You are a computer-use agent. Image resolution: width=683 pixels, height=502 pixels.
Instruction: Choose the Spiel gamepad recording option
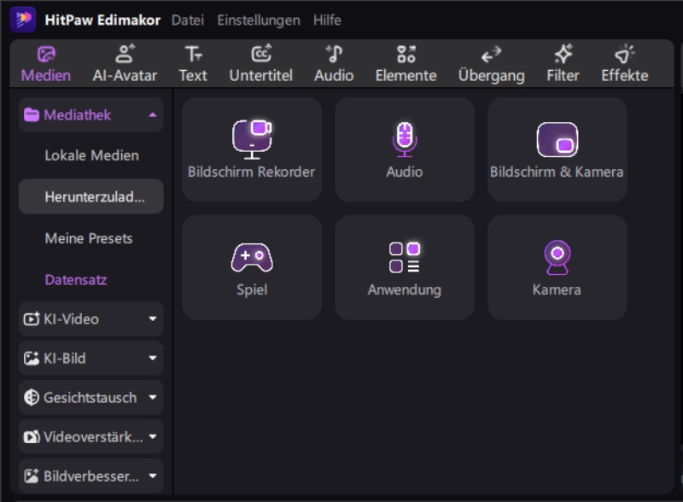tap(252, 267)
